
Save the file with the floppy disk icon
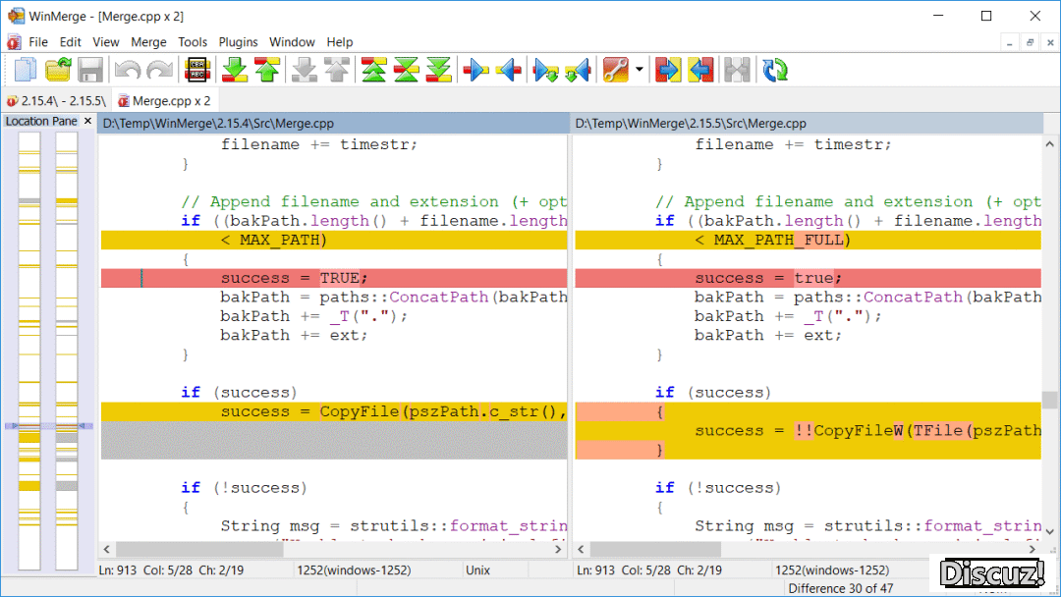coord(90,70)
